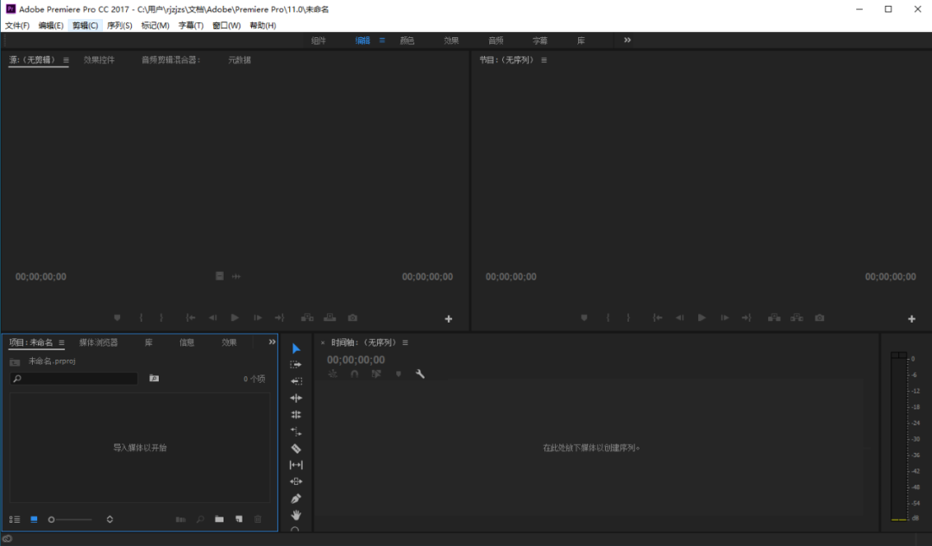Click the status bar icon at bottom-left
The image size is (932, 546).
click(7, 539)
